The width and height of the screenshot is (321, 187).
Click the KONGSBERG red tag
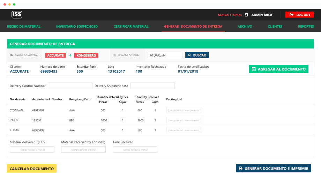click(x=86, y=55)
